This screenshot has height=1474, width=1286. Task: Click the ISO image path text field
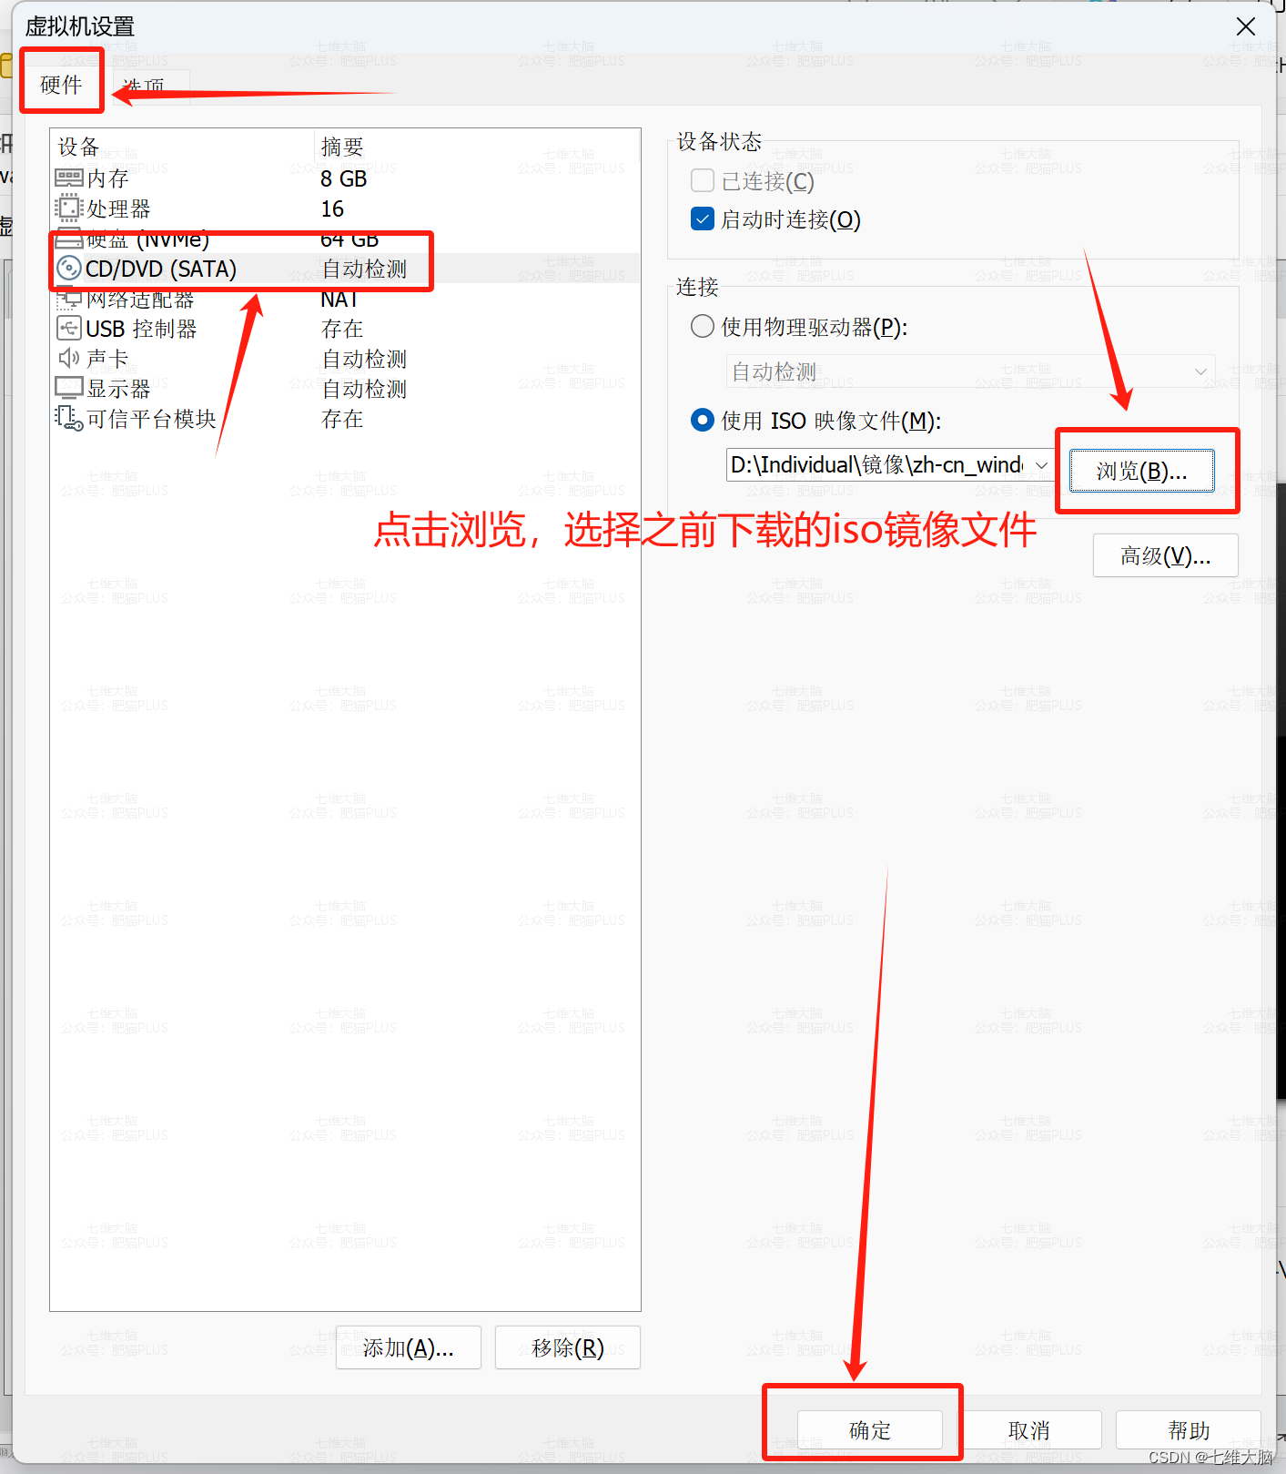coord(878,465)
